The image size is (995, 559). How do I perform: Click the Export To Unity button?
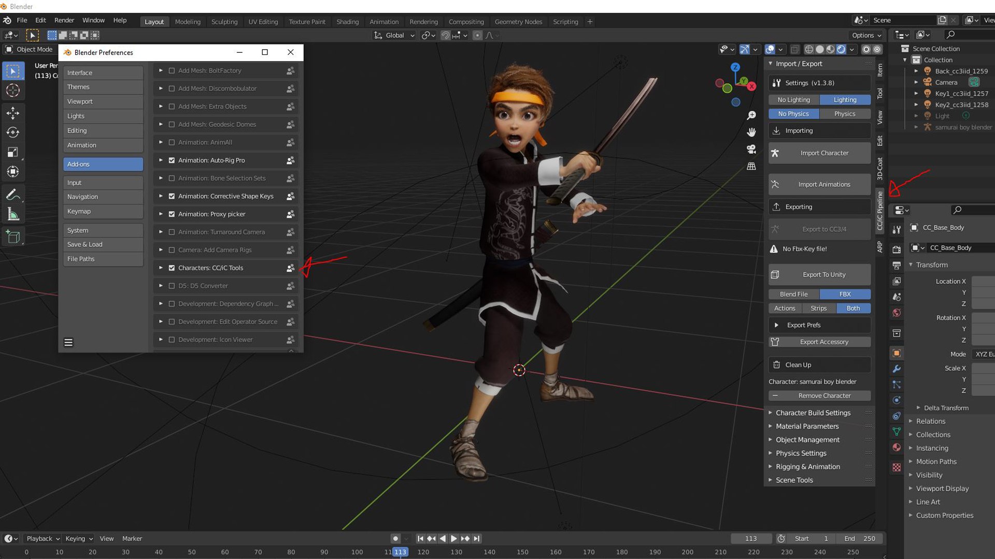(819, 275)
